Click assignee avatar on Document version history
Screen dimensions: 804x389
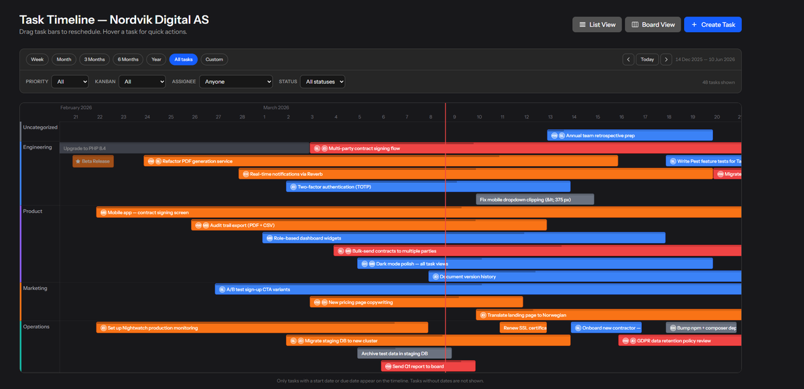click(435, 277)
